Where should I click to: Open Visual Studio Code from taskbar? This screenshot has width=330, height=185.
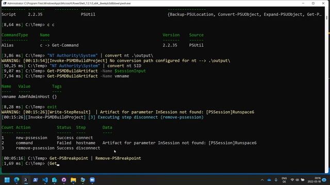pyautogui.click(x=45, y=180)
